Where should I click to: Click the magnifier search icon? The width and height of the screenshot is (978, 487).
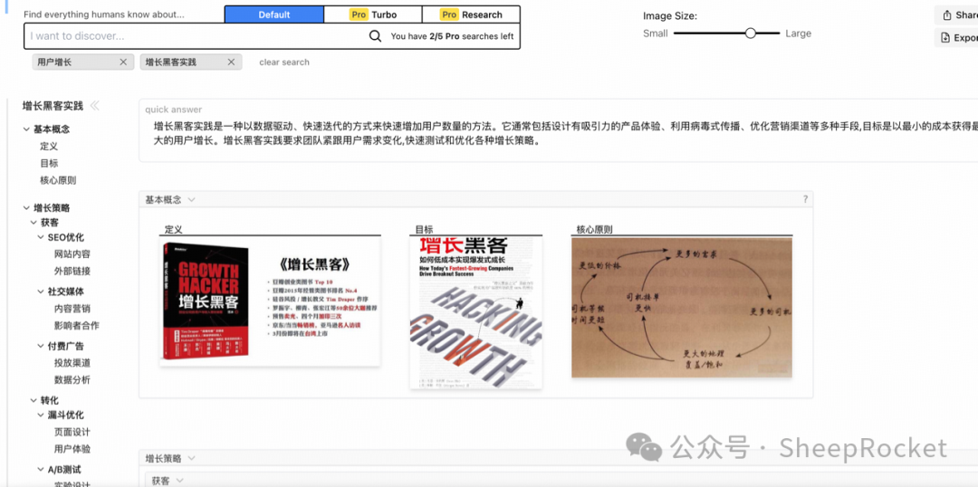[375, 36]
